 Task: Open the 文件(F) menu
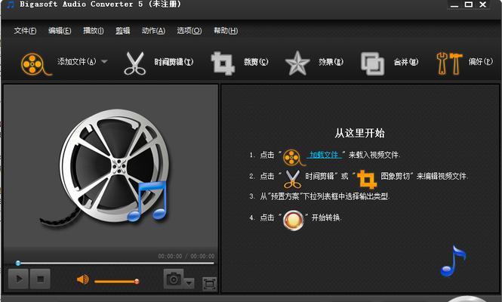click(25, 31)
